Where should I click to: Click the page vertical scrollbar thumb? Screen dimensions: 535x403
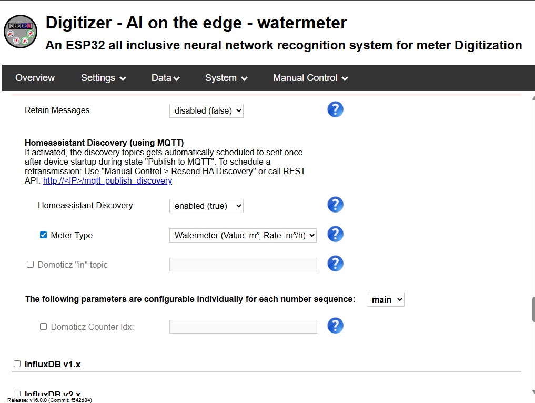(533, 309)
